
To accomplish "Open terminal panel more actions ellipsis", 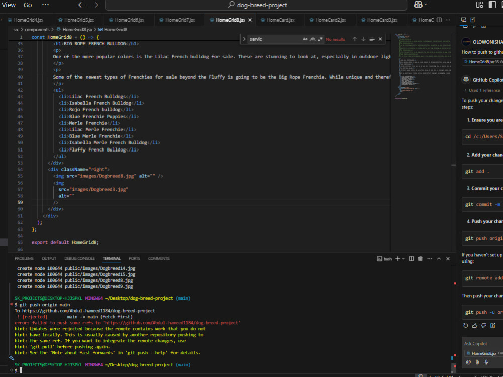I will tap(430, 259).
